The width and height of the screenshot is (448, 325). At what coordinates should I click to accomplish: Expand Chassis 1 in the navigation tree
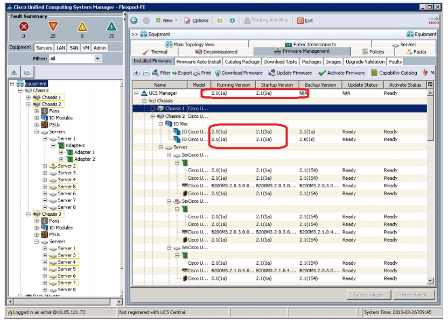[29, 97]
